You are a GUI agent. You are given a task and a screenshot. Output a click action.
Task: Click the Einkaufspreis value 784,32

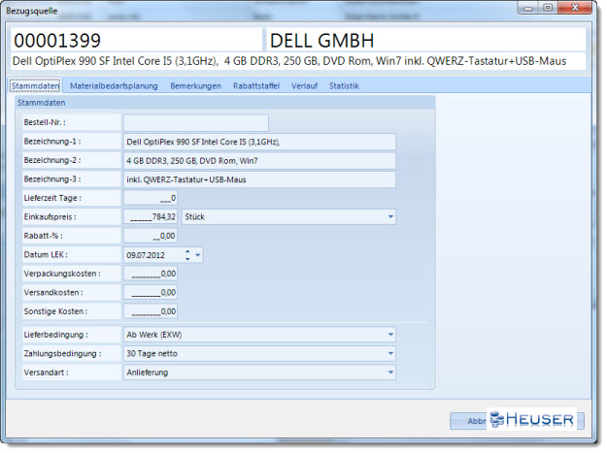[151, 217]
